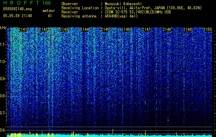216x137 pixels.
Task: Select the file name 0505092140.png
Action: tap(18, 9)
